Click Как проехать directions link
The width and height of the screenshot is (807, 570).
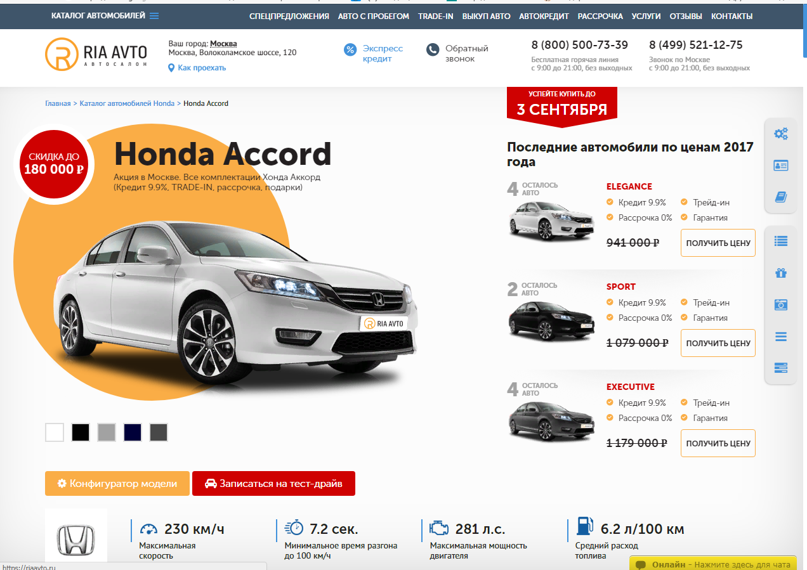pos(202,68)
